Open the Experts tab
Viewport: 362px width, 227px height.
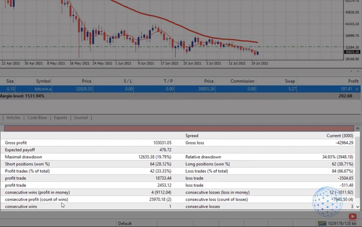point(60,118)
